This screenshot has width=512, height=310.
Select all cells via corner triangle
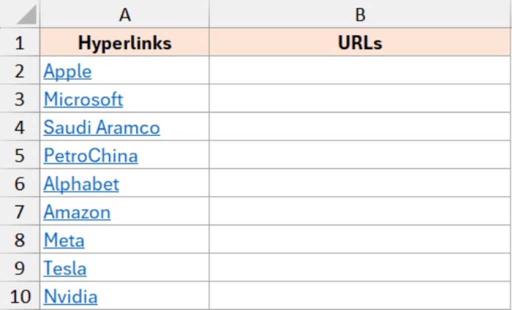tap(21, 14)
